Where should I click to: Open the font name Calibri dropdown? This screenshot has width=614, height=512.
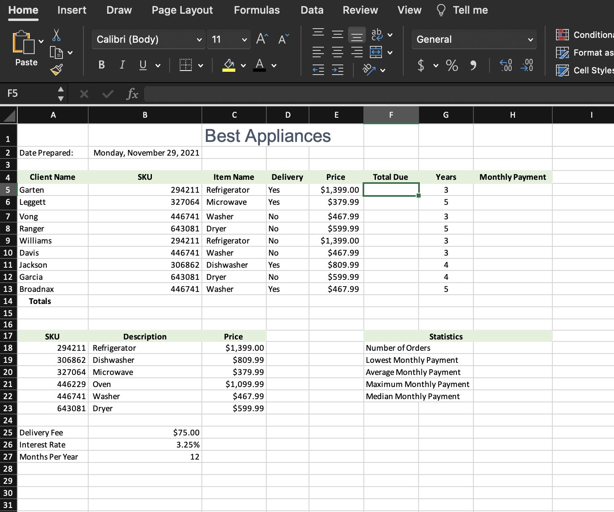199,40
